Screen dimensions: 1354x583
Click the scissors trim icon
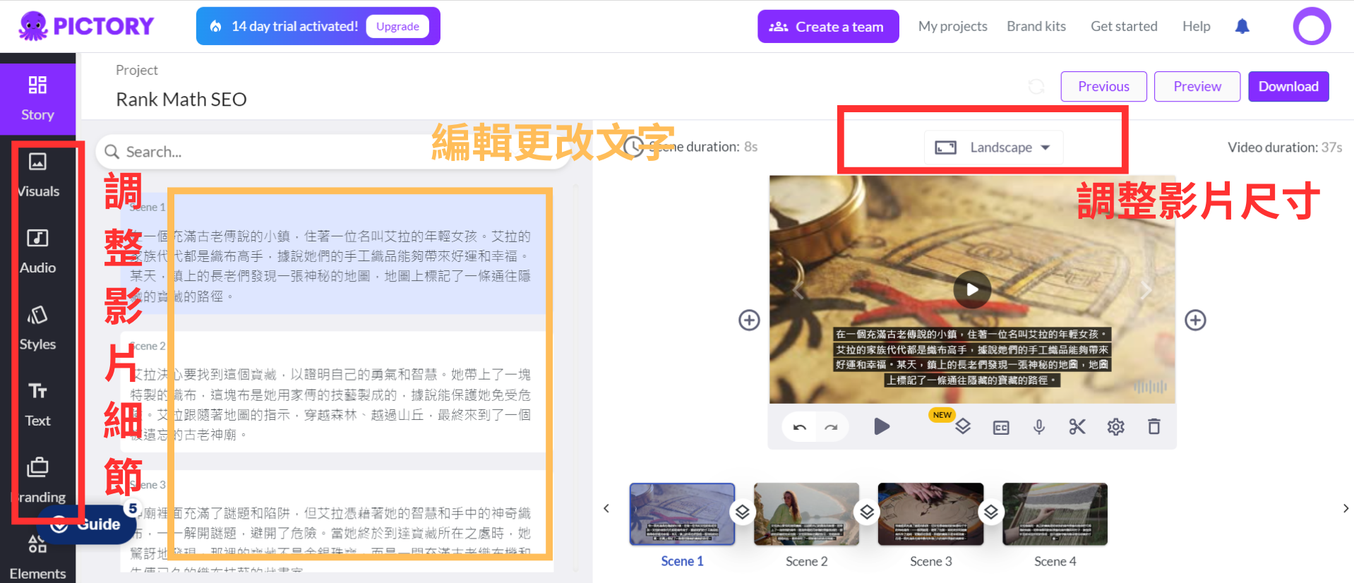1077,426
